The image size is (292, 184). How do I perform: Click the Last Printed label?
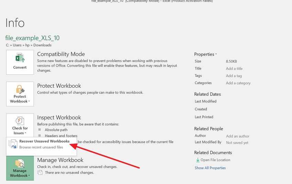(x=204, y=117)
